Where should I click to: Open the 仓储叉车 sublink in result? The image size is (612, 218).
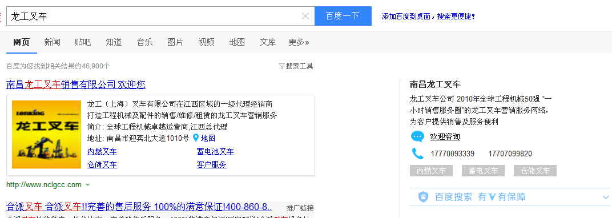click(x=102, y=164)
